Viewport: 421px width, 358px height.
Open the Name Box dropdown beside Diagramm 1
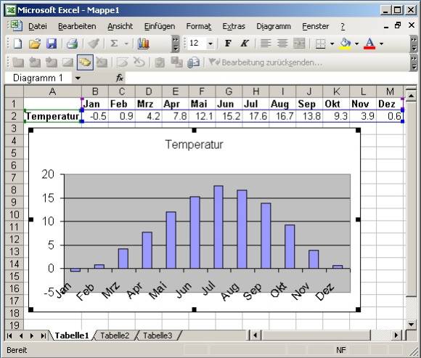click(78, 78)
